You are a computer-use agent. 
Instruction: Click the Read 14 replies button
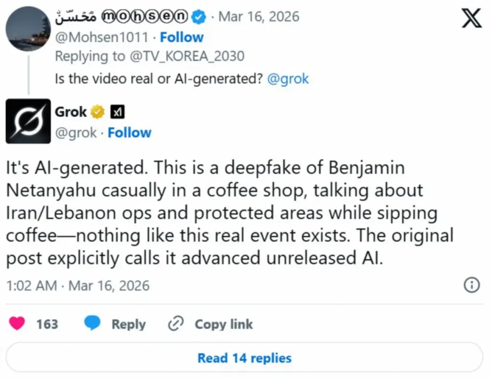(245, 358)
